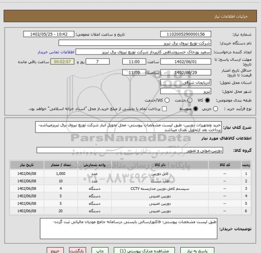Select دوربین امنیتی in row 5
The width and height of the screenshot is (261, 253).
[160, 203]
